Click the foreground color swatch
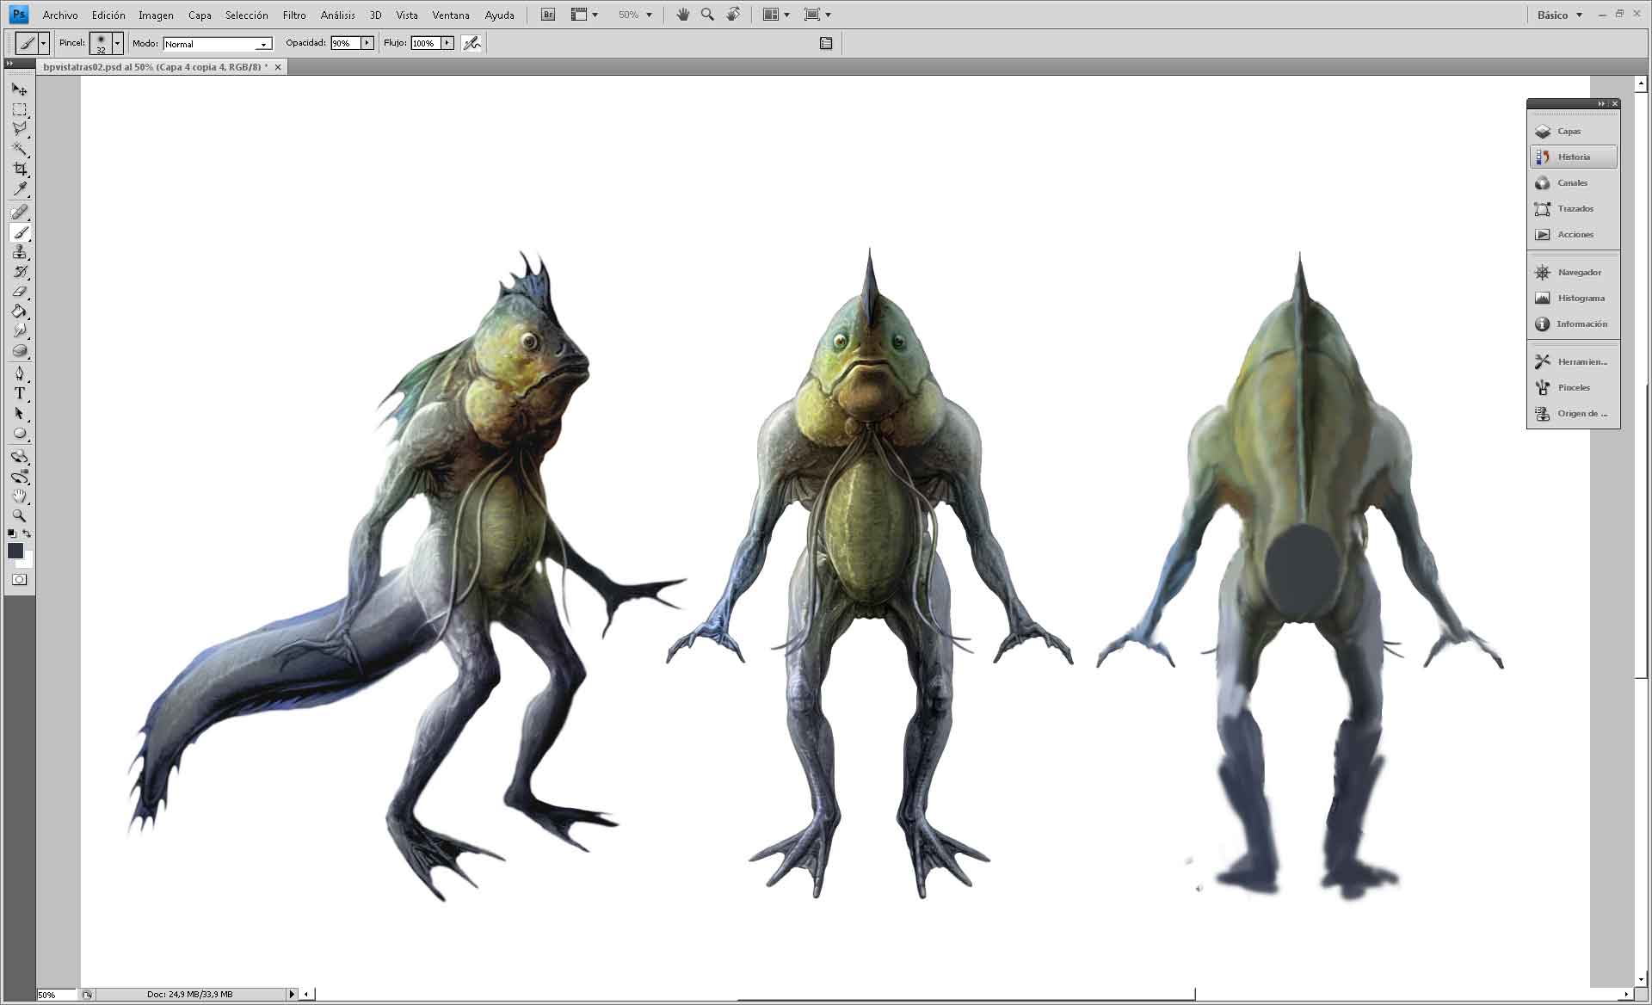Image resolution: width=1652 pixels, height=1005 pixels. [x=15, y=551]
